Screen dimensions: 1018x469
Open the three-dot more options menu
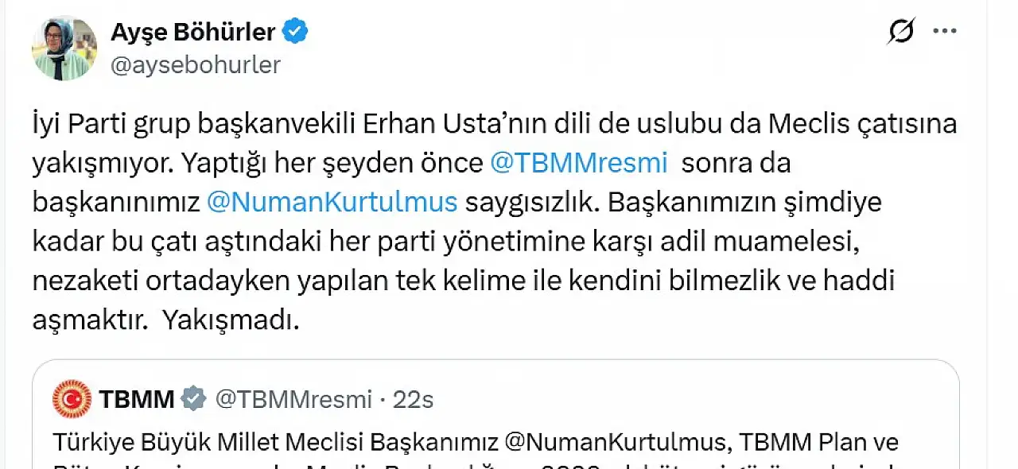pyautogui.click(x=944, y=33)
